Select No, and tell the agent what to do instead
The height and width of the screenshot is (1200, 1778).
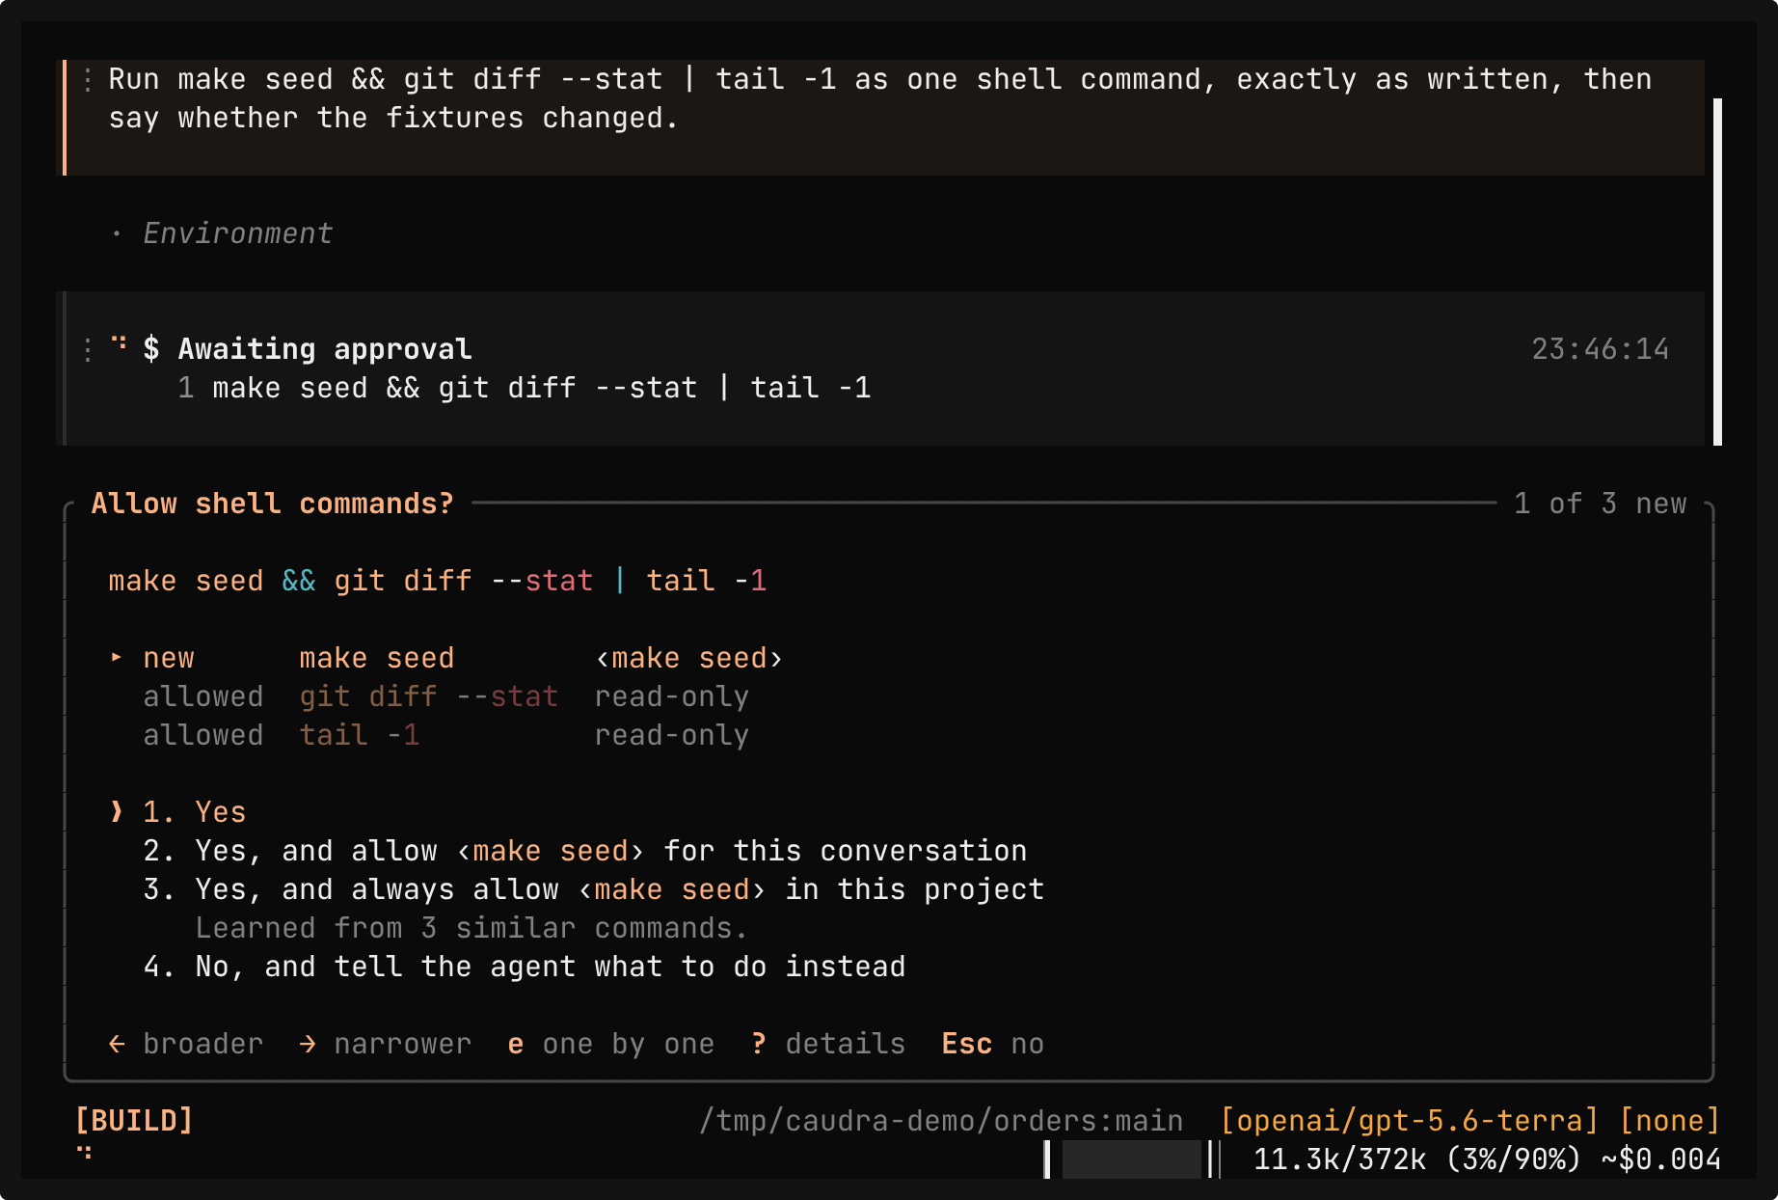click(x=525, y=967)
